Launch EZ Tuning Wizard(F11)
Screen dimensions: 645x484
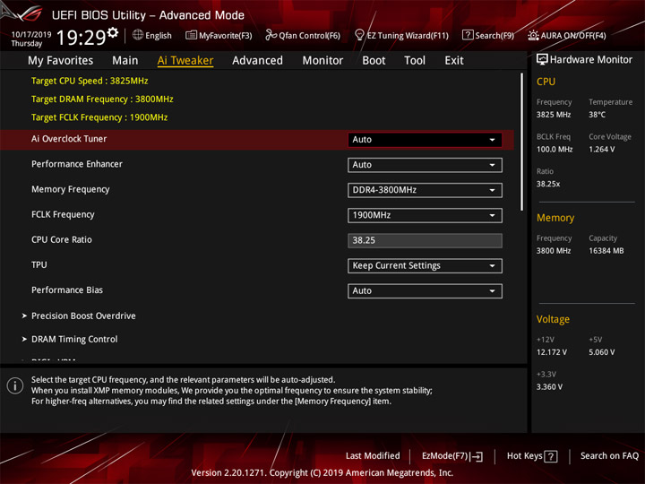pyautogui.click(x=401, y=35)
